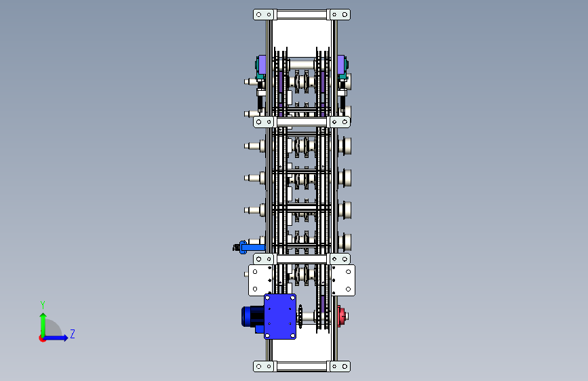Select the white side plate right of frame
The image size is (588, 381).
(343, 280)
